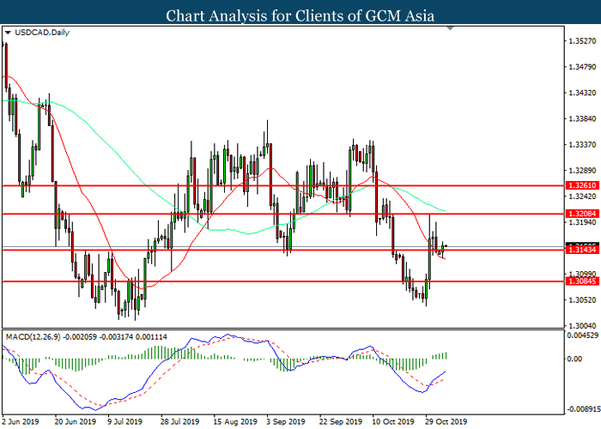This screenshot has height=429, width=601.
Task: Click the 2 Jun 2019 date label
Action: (x=23, y=421)
